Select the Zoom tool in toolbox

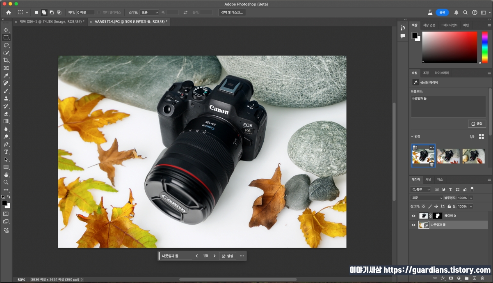[x=6, y=182]
